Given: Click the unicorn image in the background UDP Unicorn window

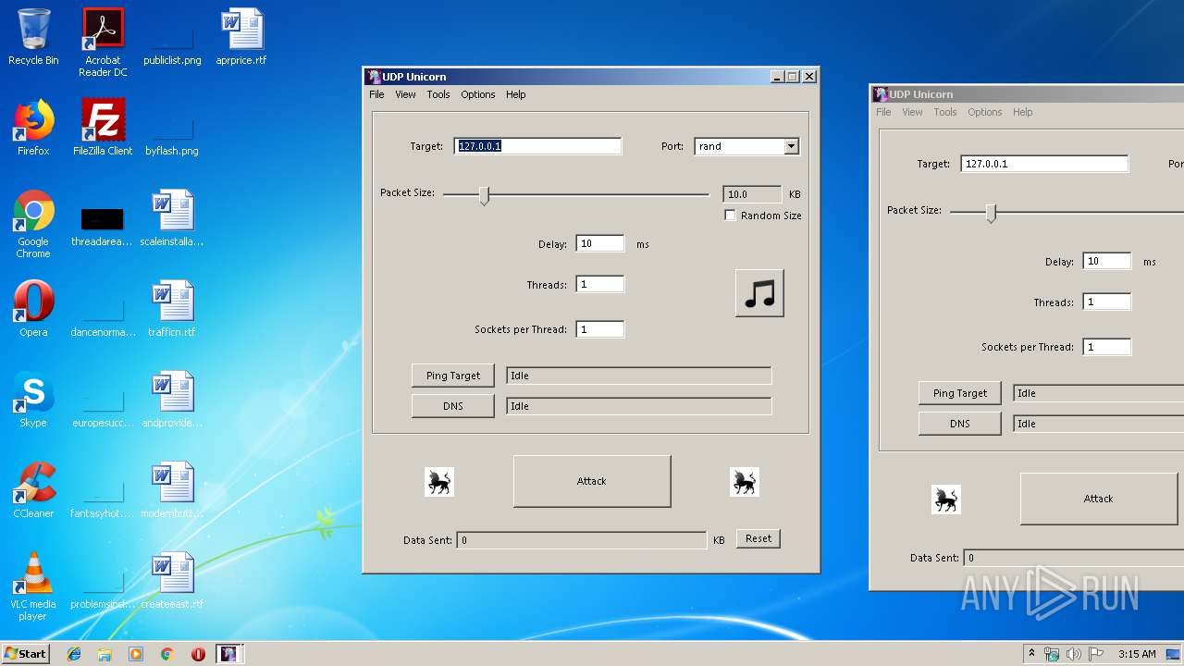Looking at the screenshot, I should pos(945,499).
